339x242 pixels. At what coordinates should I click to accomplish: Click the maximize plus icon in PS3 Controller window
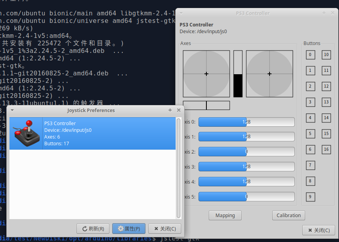click(324, 13)
